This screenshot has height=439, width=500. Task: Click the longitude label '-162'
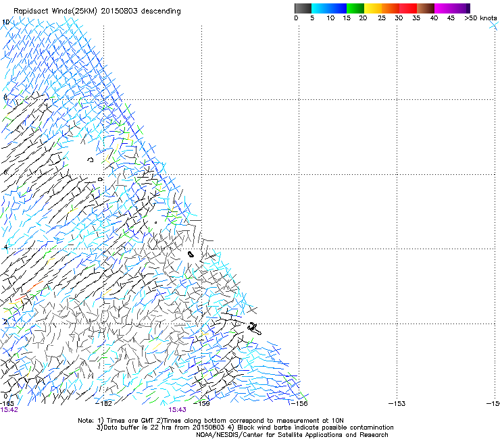103,403
